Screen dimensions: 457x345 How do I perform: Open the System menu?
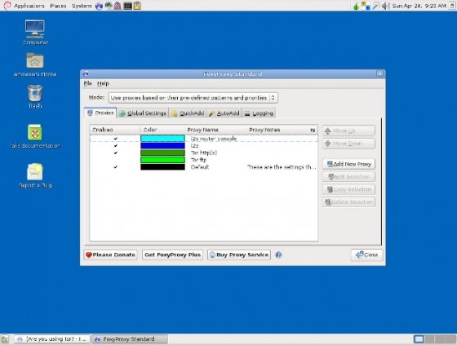[x=82, y=6]
